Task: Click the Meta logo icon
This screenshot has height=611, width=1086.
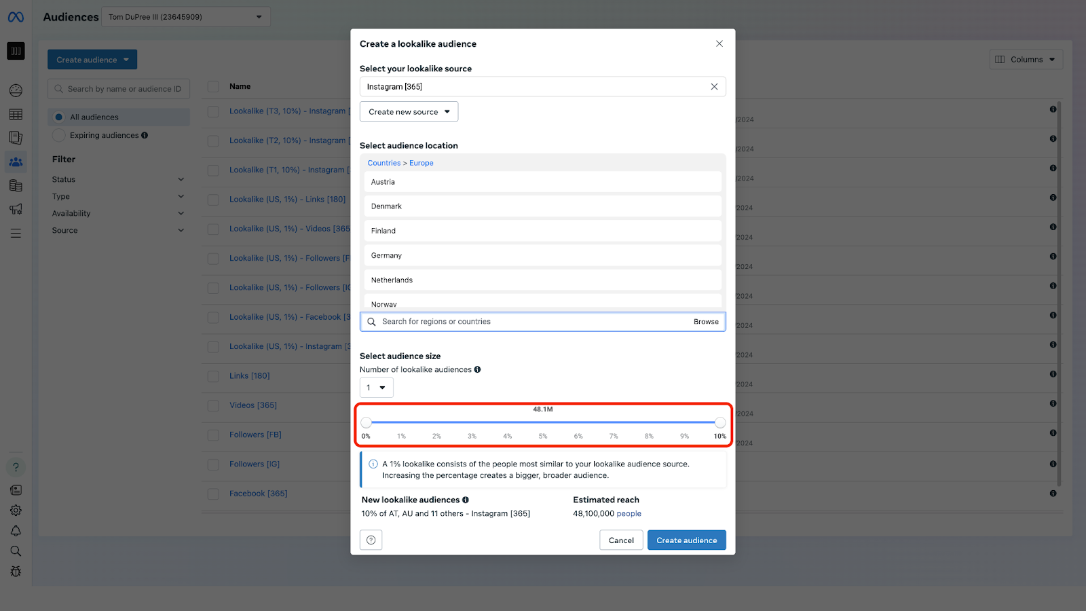Action: 16,17
